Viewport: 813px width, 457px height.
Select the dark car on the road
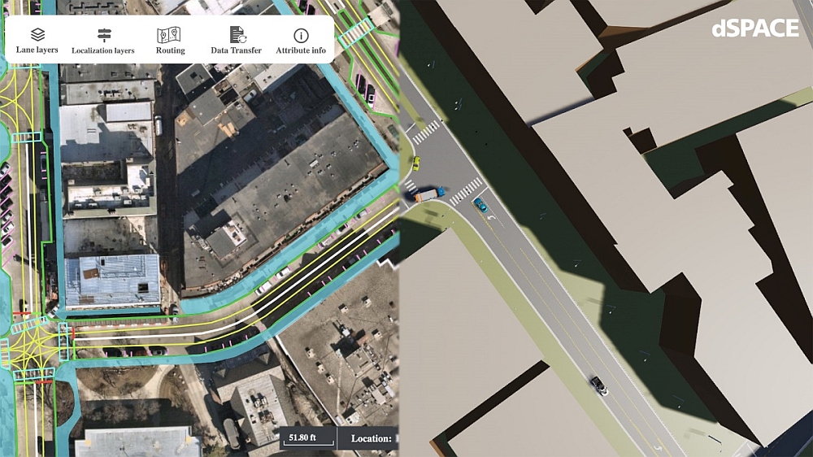(x=599, y=385)
